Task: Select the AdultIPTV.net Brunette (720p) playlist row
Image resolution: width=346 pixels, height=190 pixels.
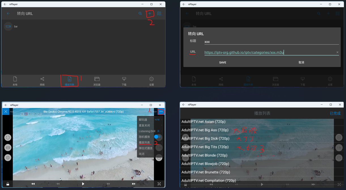Action: click(x=262, y=172)
